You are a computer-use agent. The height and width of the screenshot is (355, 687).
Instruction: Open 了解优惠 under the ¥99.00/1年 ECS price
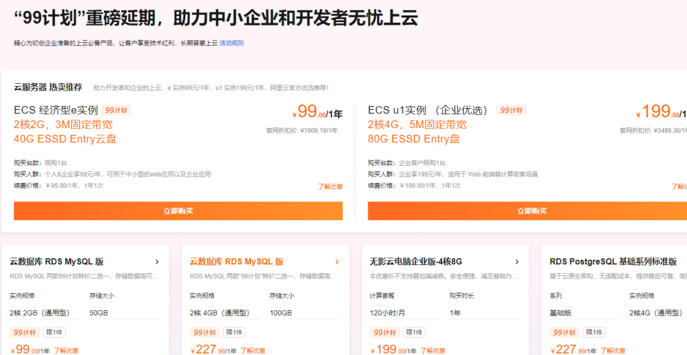click(x=330, y=187)
